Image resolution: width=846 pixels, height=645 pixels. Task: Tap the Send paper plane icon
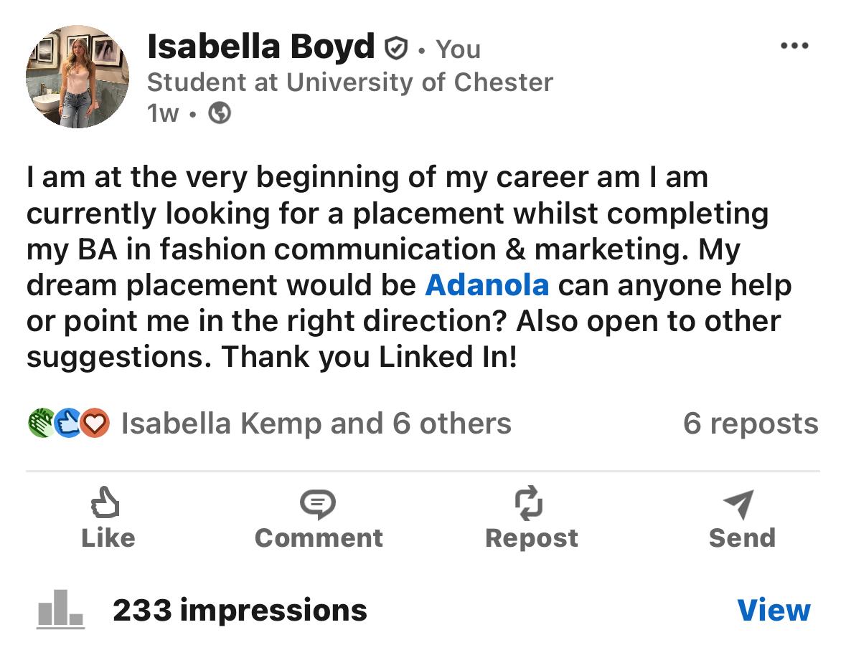740,505
